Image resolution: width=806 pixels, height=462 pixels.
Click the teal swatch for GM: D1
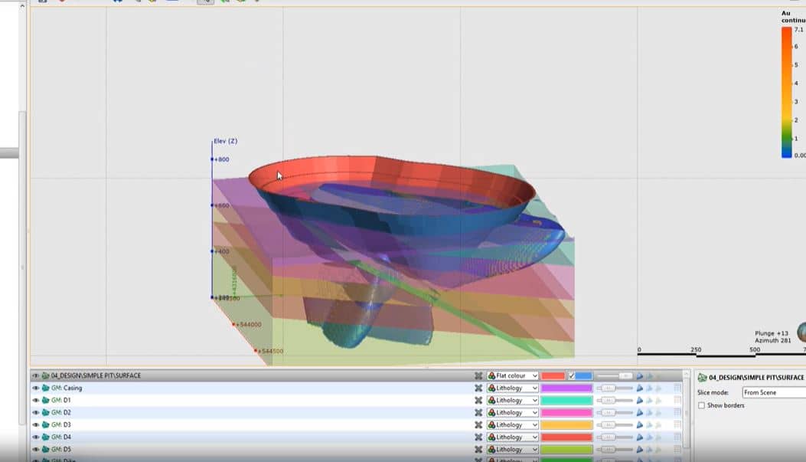[566, 401]
